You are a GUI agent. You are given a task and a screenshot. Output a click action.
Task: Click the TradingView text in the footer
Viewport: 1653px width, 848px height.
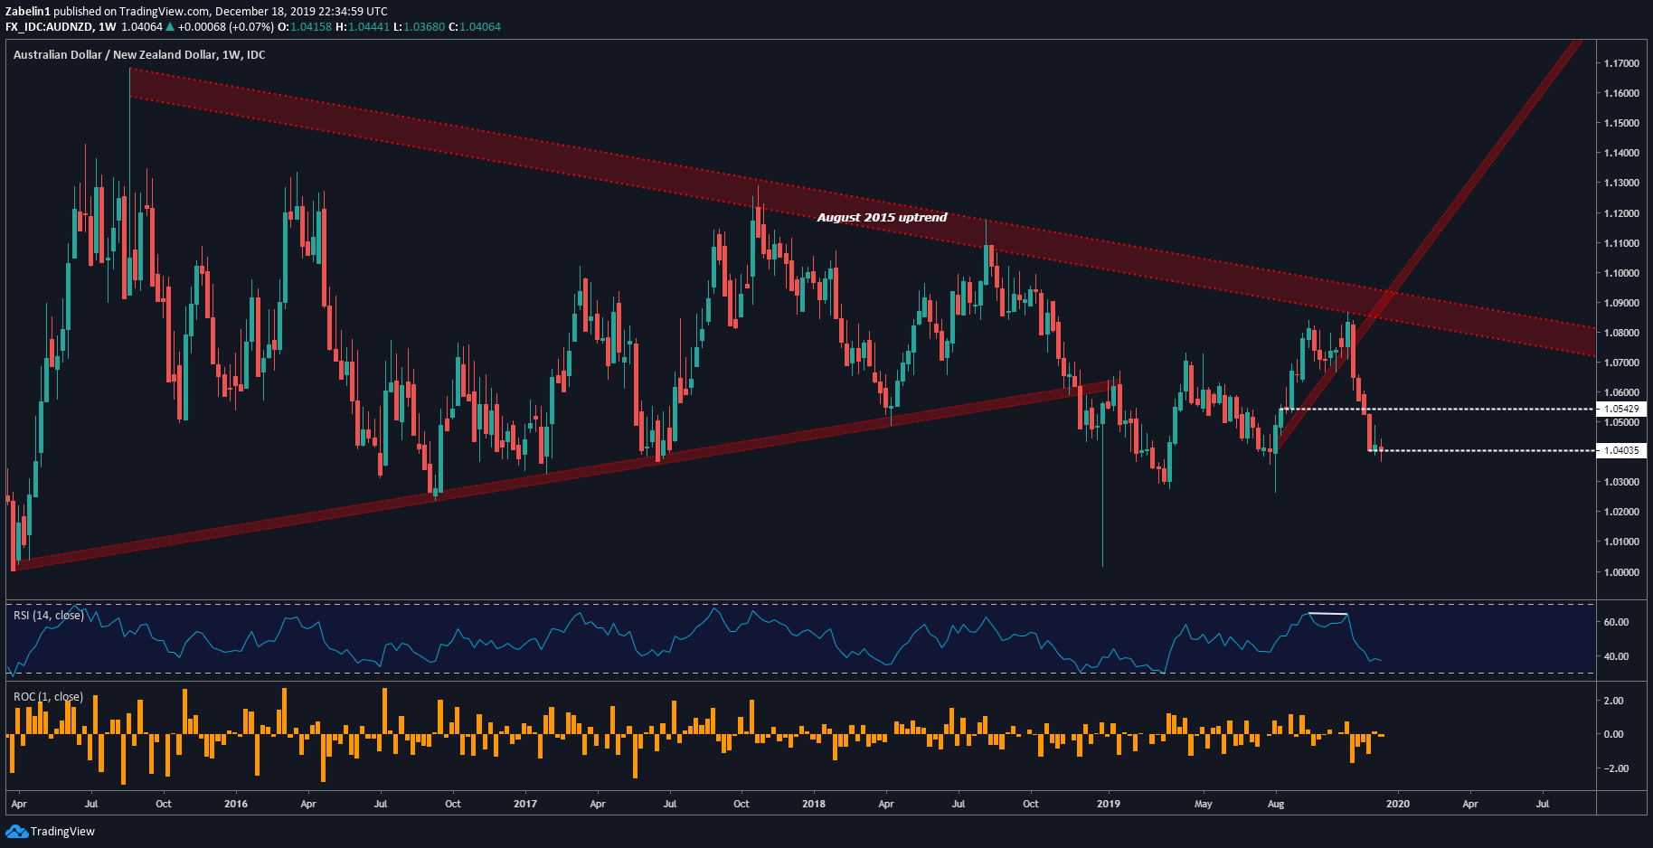pos(62,831)
